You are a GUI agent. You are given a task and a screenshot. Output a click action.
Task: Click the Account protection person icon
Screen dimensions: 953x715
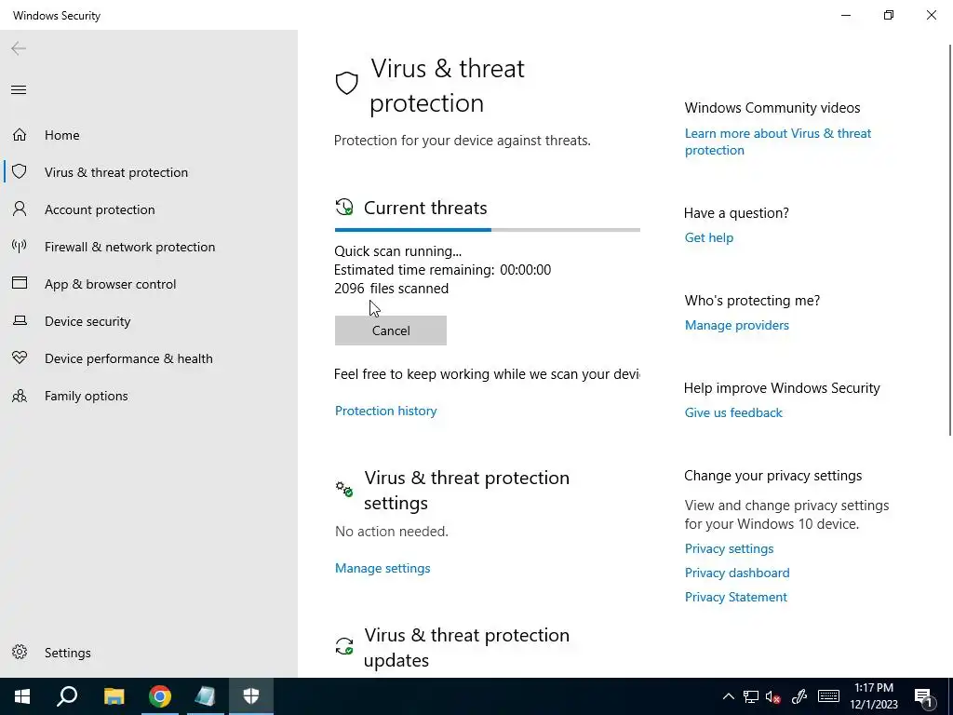click(20, 209)
